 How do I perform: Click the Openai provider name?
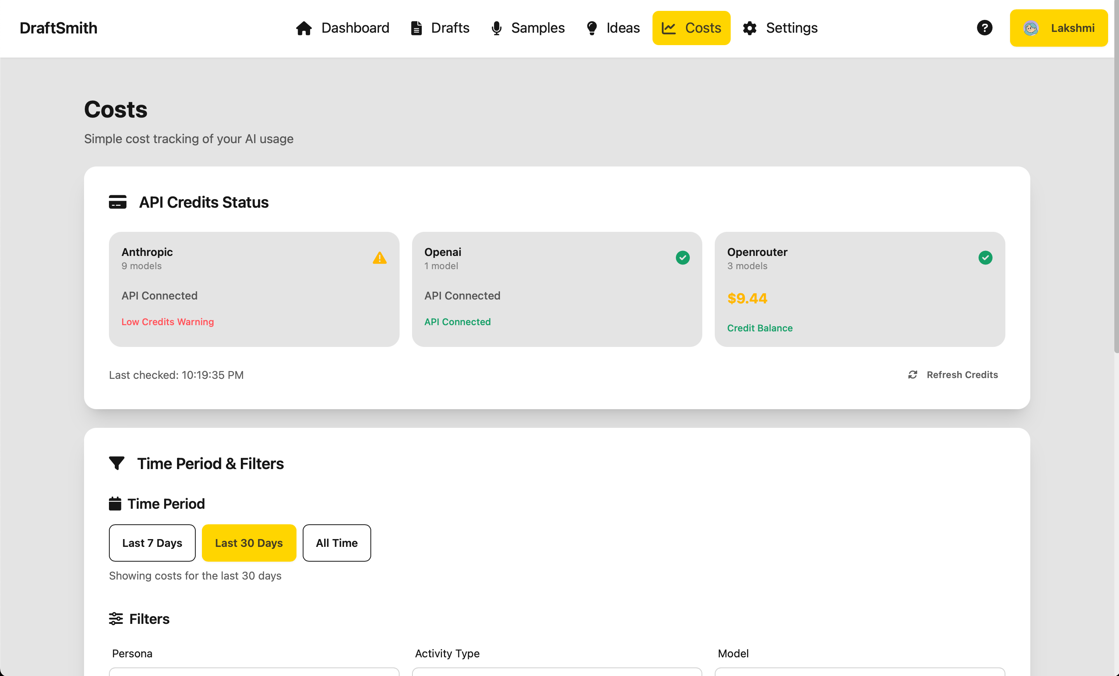(x=443, y=252)
